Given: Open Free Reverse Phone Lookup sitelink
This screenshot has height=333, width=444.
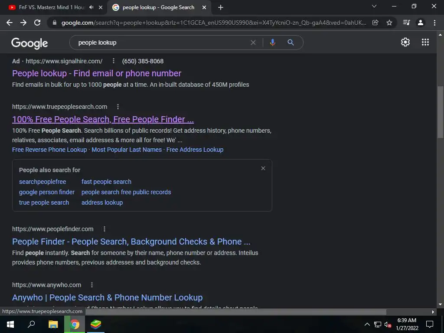Looking at the screenshot, I should [x=49, y=150].
